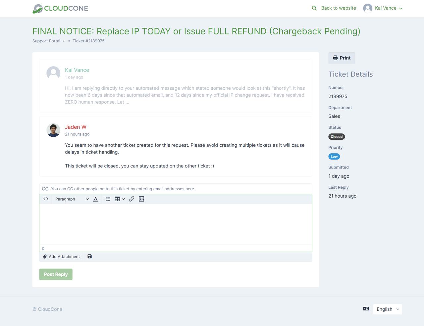Open the English language selector
The height and width of the screenshot is (326, 424).
pos(388,309)
